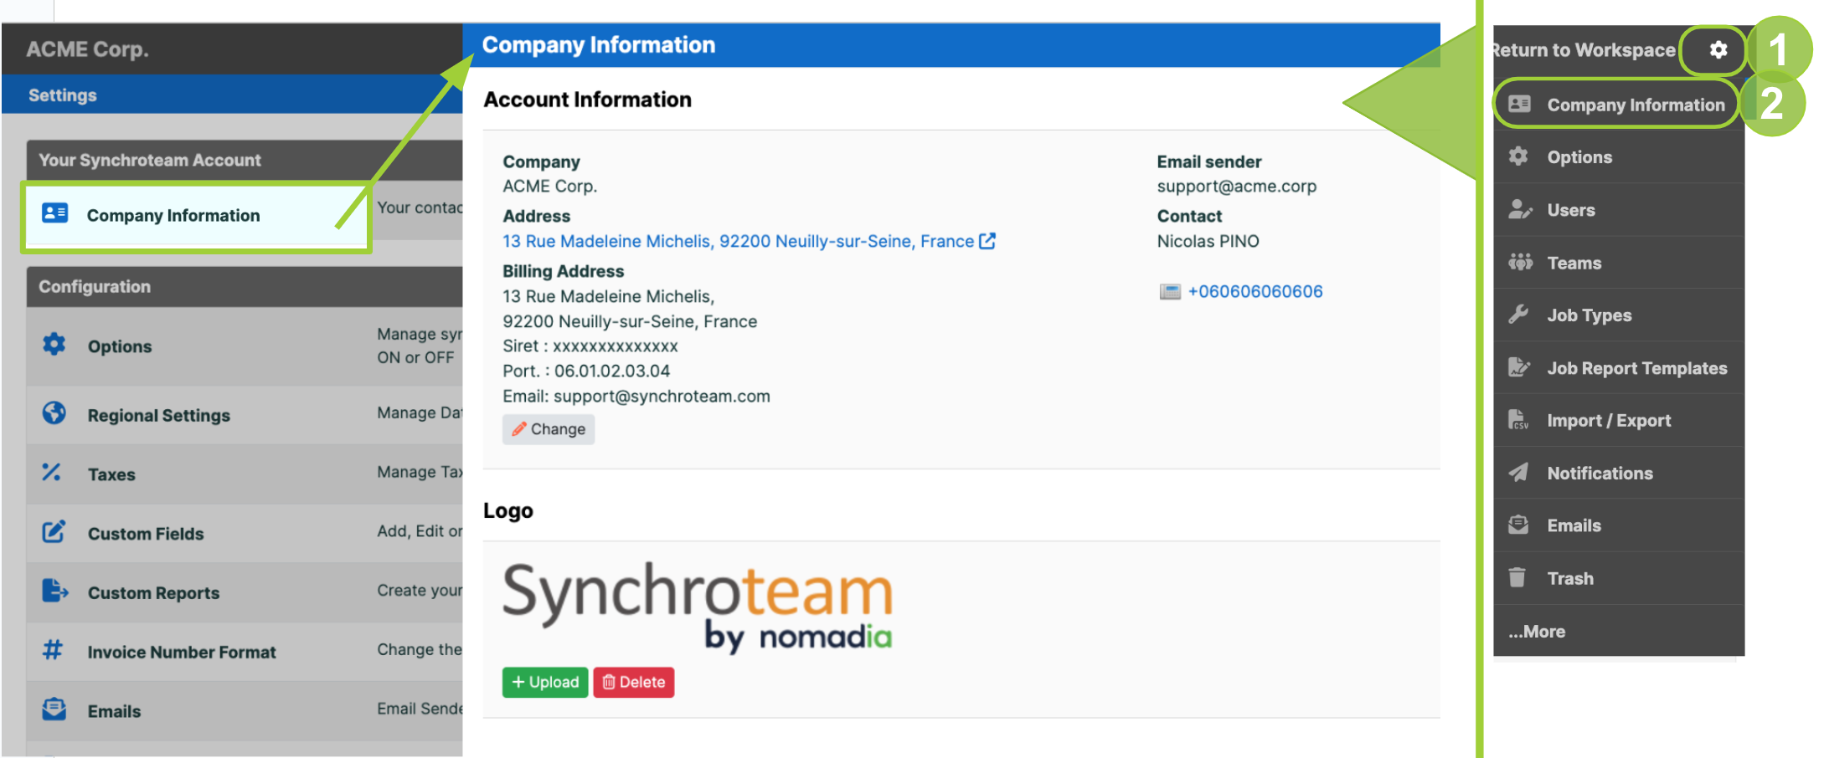Click the Notifications paper plane icon
Screen dimensions: 1824x758
[1518, 473]
